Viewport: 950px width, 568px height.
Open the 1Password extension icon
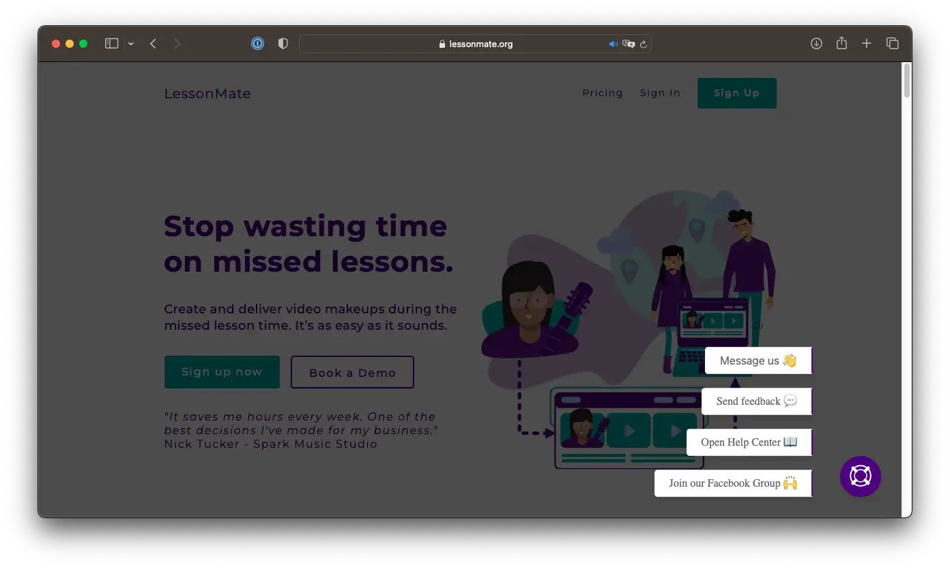[x=257, y=44]
